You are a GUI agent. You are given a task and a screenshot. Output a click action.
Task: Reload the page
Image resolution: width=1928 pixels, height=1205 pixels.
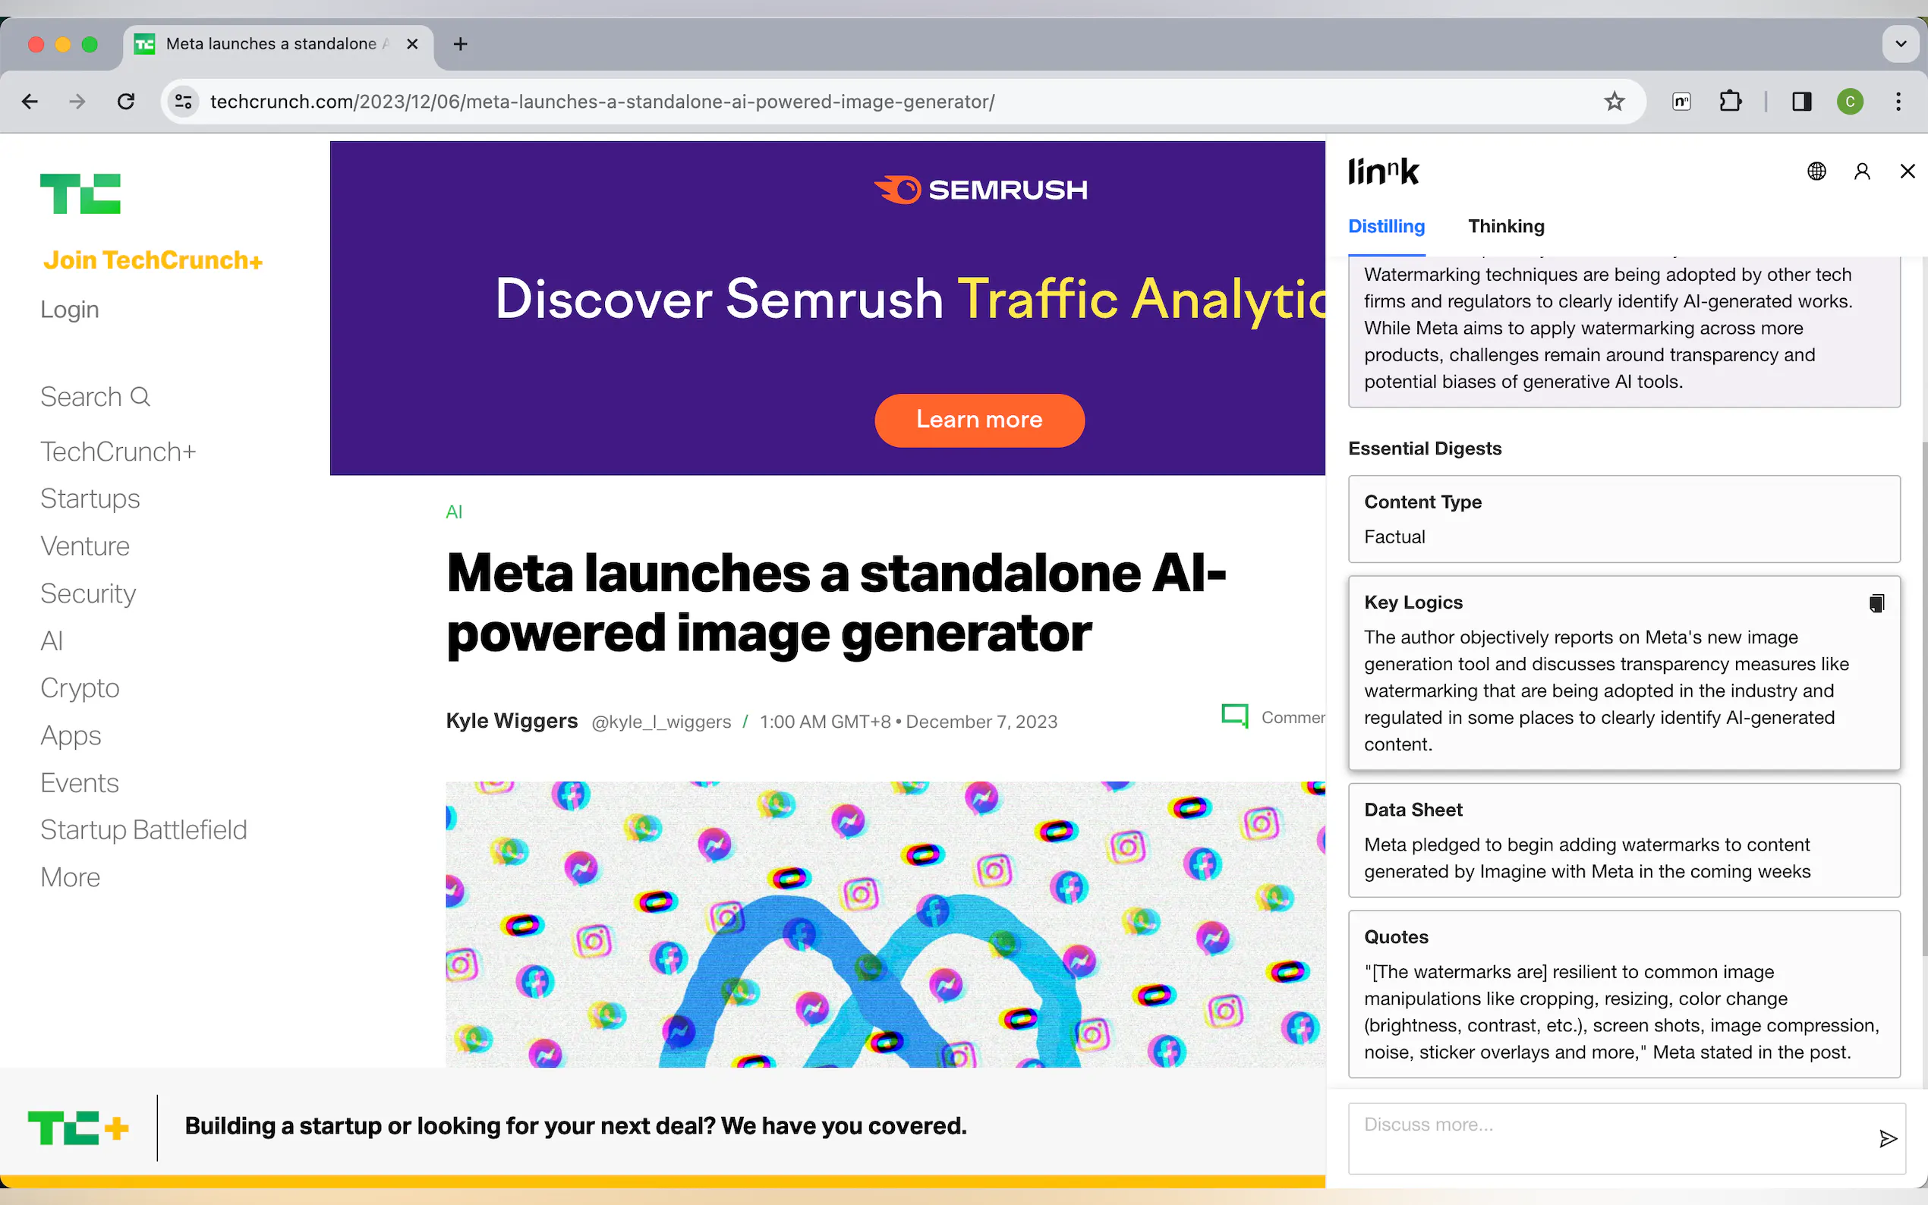pyautogui.click(x=126, y=101)
